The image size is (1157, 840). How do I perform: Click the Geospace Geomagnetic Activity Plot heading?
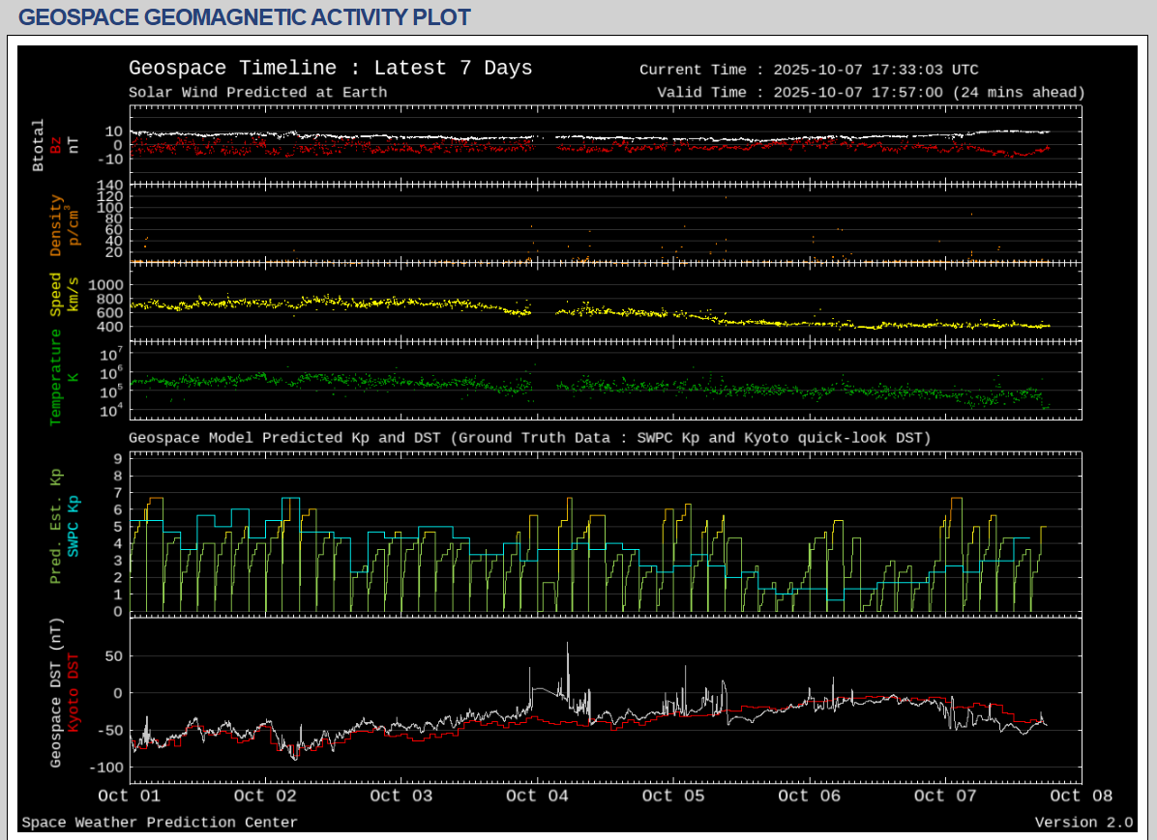(x=245, y=16)
